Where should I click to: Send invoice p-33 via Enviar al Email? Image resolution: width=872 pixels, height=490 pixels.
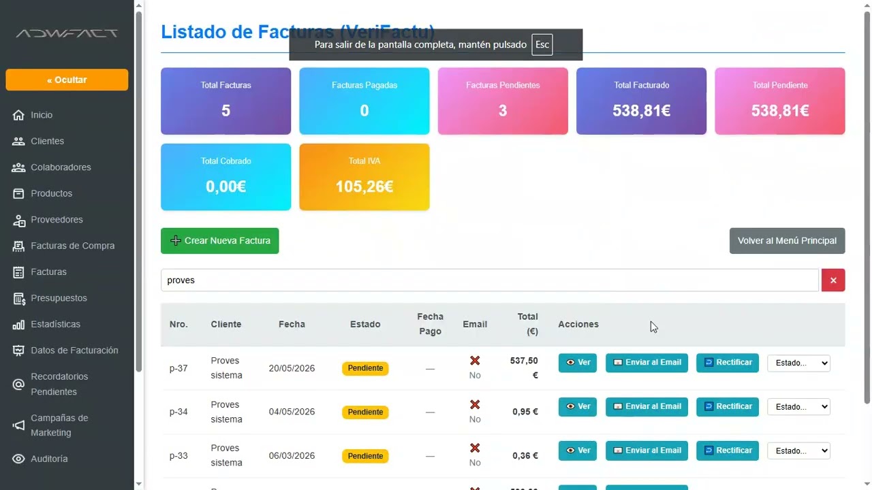[x=647, y=451]
